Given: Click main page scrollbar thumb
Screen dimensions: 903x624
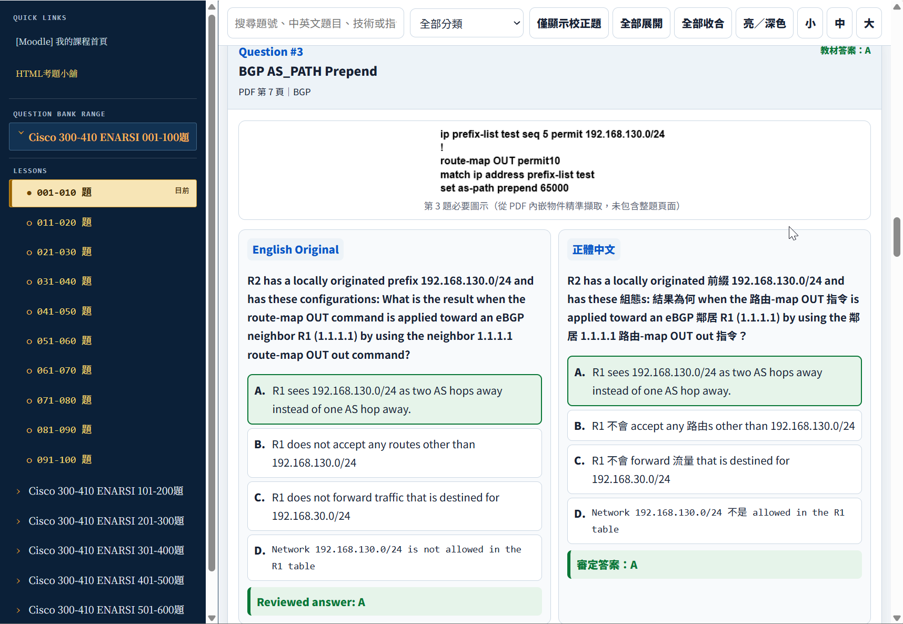Looking at the screenshot, I should [897, 237].
